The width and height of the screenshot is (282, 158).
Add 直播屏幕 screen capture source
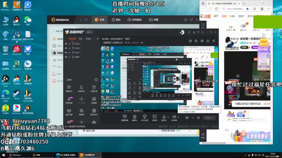click(x=124, y=118)
